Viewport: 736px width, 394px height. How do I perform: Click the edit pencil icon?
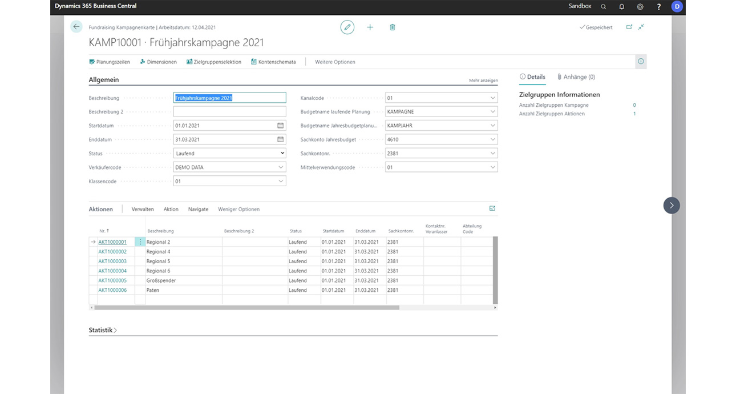tap(347, 27)
